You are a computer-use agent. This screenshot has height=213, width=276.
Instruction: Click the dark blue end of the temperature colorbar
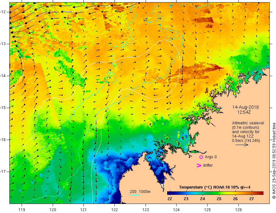coord(170,193)
